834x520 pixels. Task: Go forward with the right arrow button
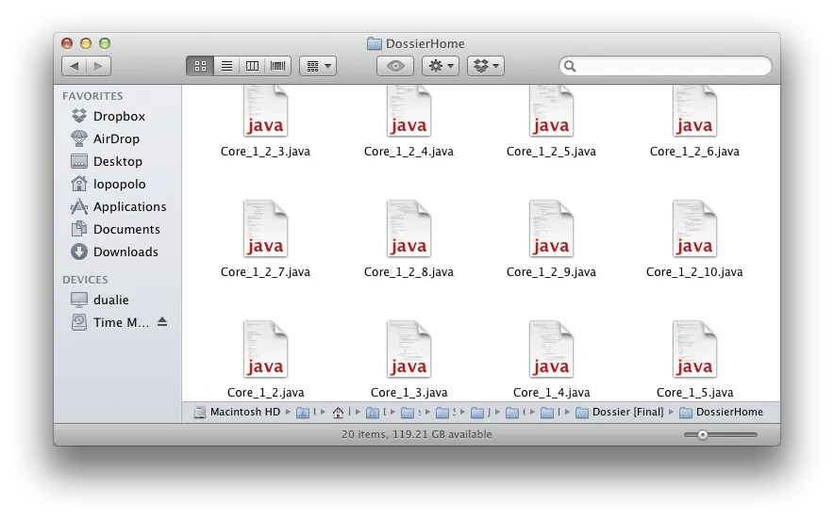[x=98, y=66]
